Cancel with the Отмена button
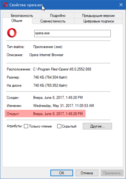The height and width of the screenshot is (179, 126). 87,173
